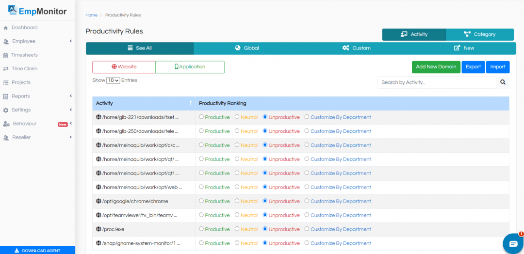Click the Time Claim arrows icon
This screenshot has width=524, height=254.
click(6, 69)
